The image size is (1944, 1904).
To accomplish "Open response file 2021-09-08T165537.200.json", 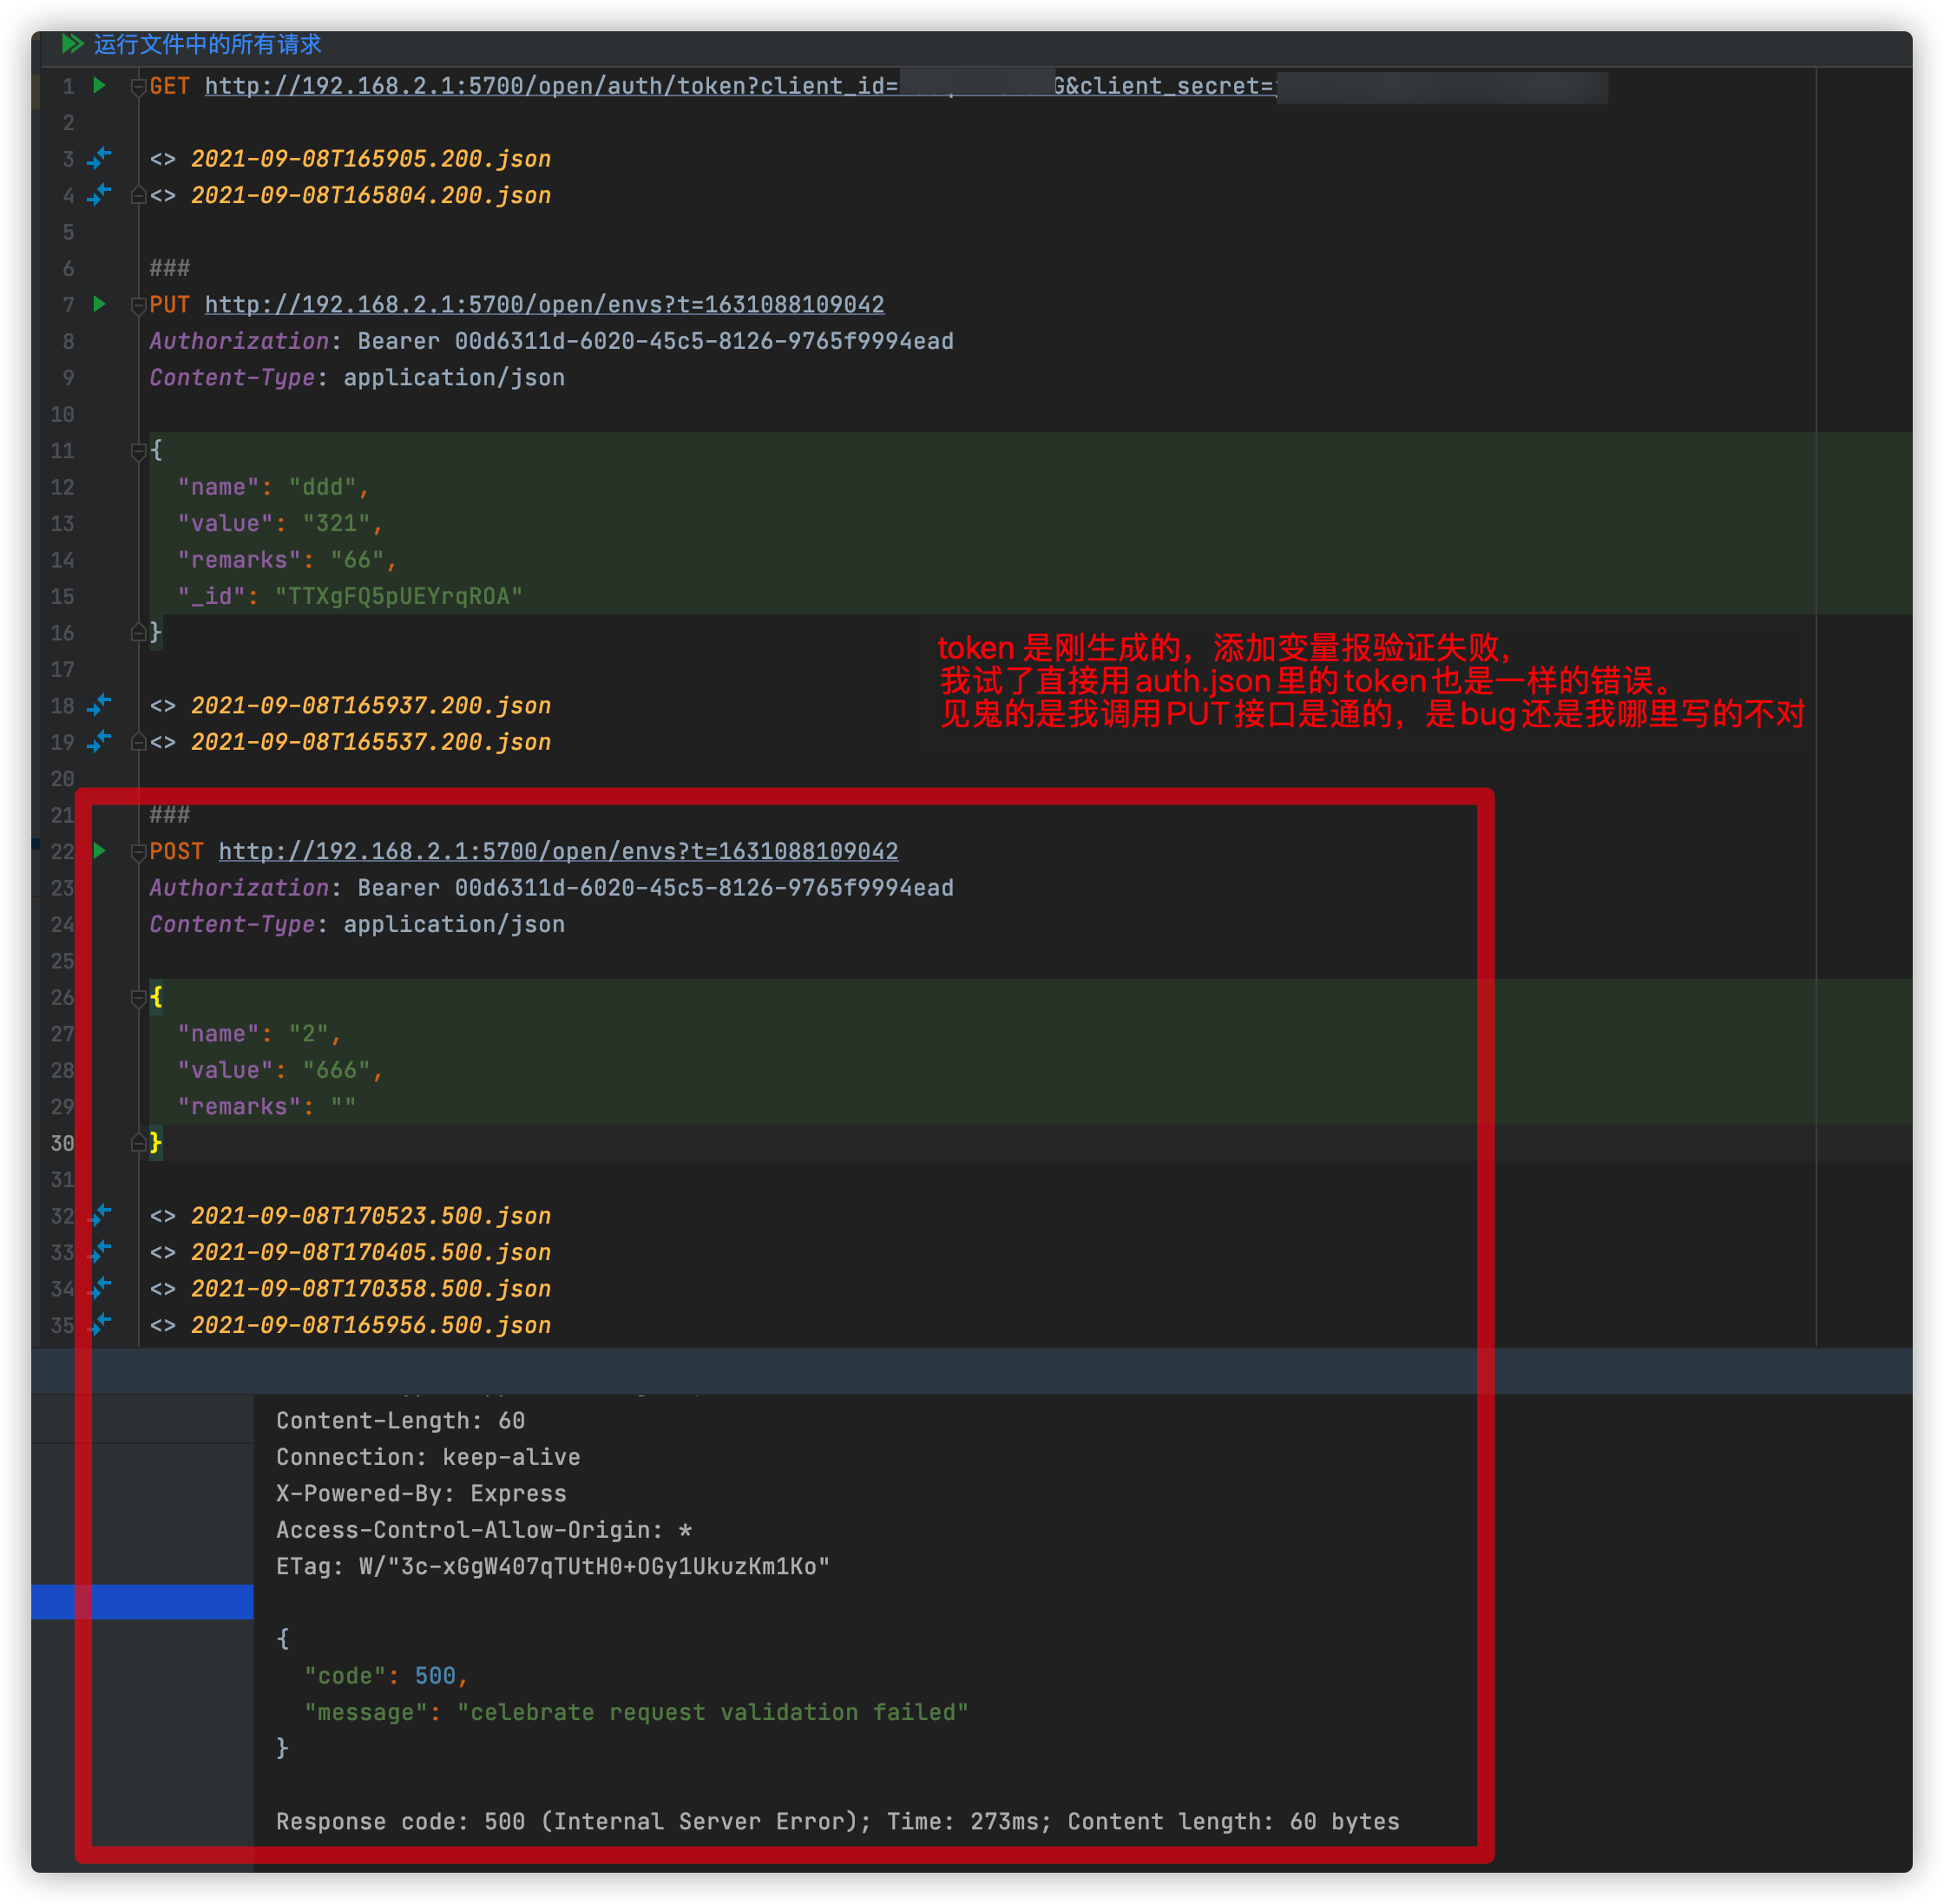I will coord(371,742).
